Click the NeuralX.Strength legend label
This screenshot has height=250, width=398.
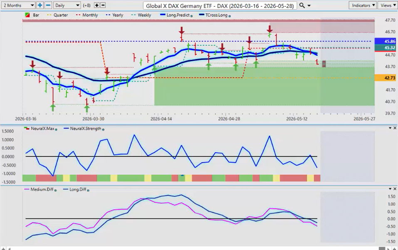tap(86, 129)
